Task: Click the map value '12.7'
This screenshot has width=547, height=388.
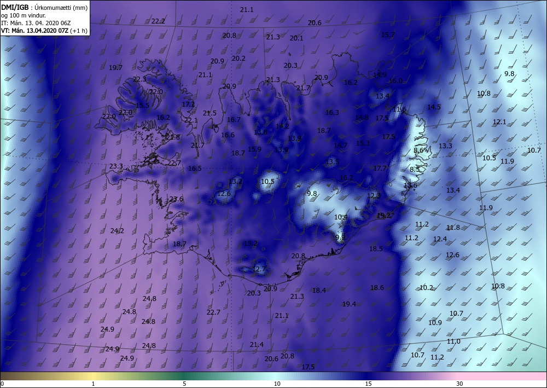Action: [259, 269]
